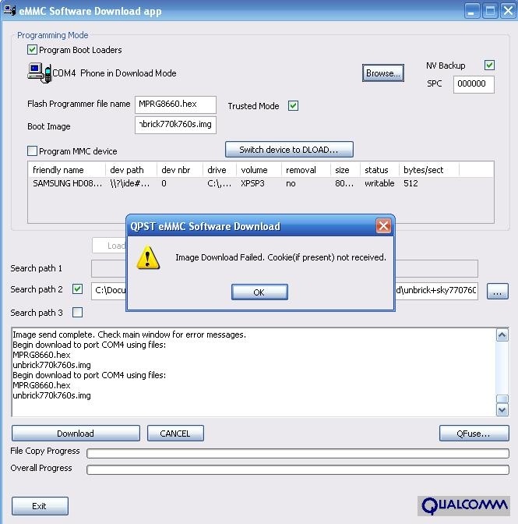Click the ... browse button for Search path 2
The width and height of the screenshot is (518, 524).
point(497,291)
